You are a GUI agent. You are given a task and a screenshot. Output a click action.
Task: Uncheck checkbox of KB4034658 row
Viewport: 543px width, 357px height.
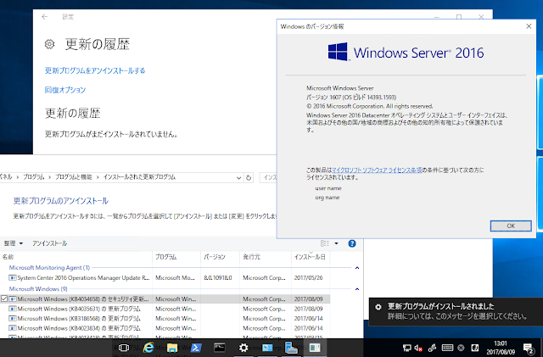tap(4, 298)
